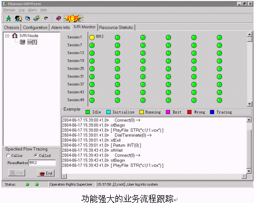Click the red starburst toolbar icon
This screenshot has width=254, height=203.
[x=73, y=18]
